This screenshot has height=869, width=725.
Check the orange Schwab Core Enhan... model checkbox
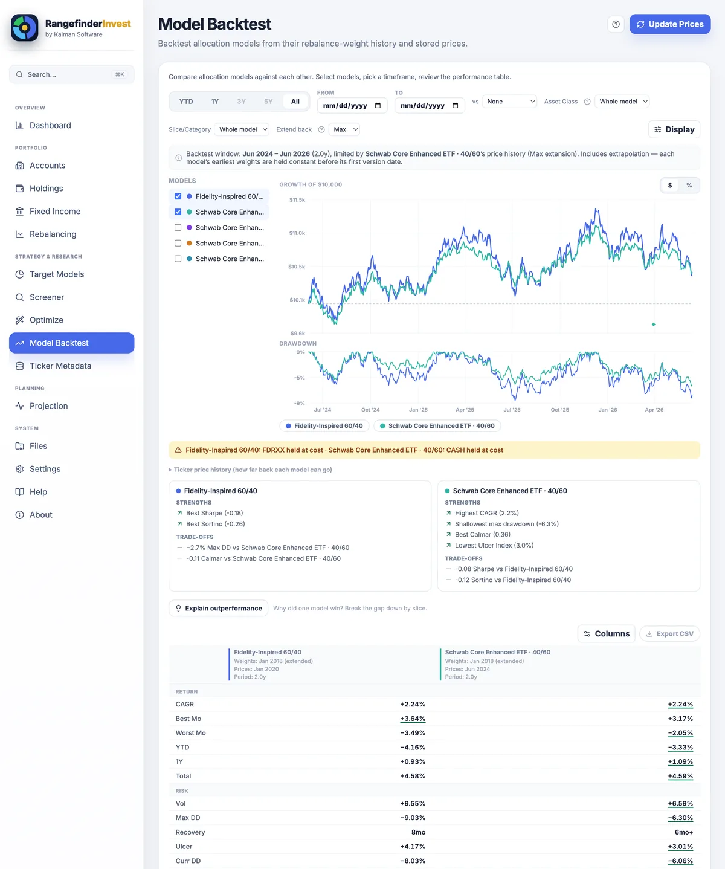tap(178, 244)
